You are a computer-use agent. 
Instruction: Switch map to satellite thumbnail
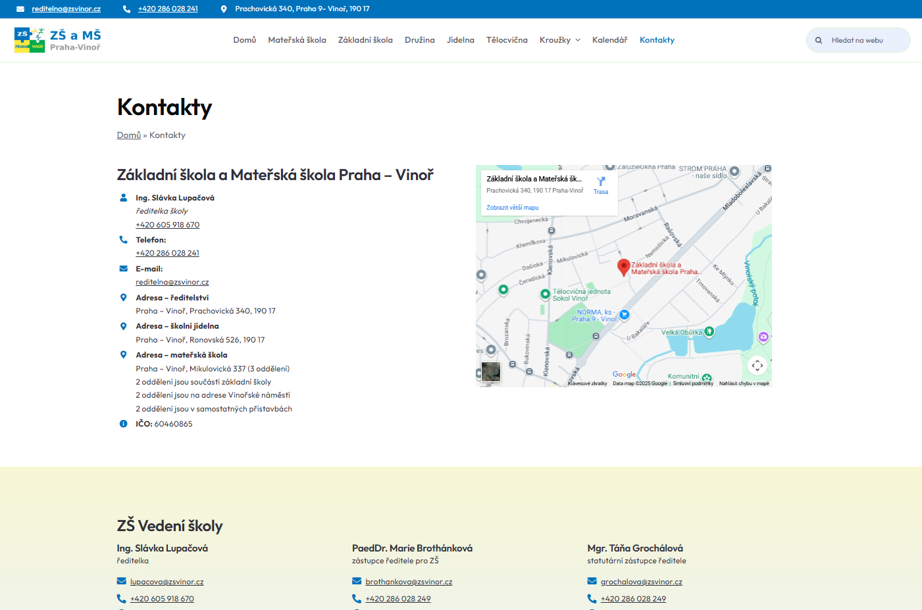click(490, 372)
